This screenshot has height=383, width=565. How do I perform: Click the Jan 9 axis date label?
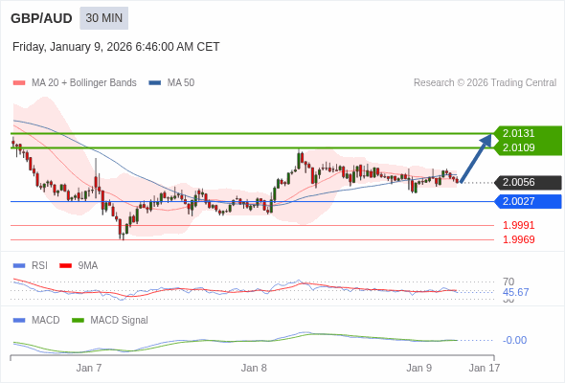click(418, 368)
